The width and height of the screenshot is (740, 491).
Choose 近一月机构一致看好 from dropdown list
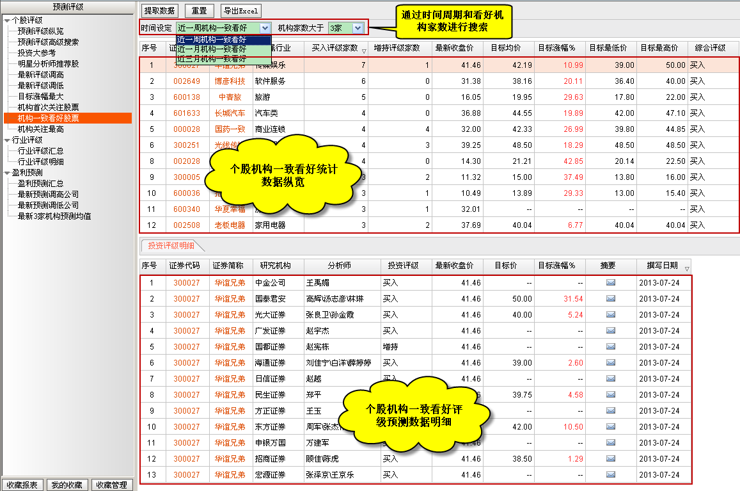pyautogui.click(x=212, y=49)
